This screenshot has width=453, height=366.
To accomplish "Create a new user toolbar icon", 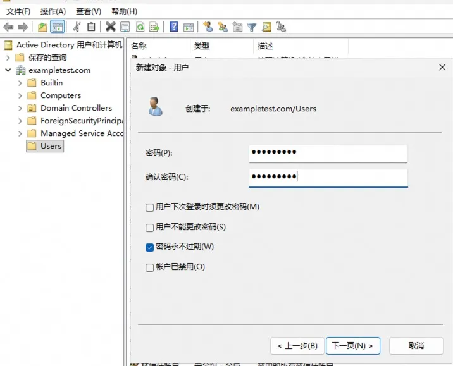I will tap(208, 27).
